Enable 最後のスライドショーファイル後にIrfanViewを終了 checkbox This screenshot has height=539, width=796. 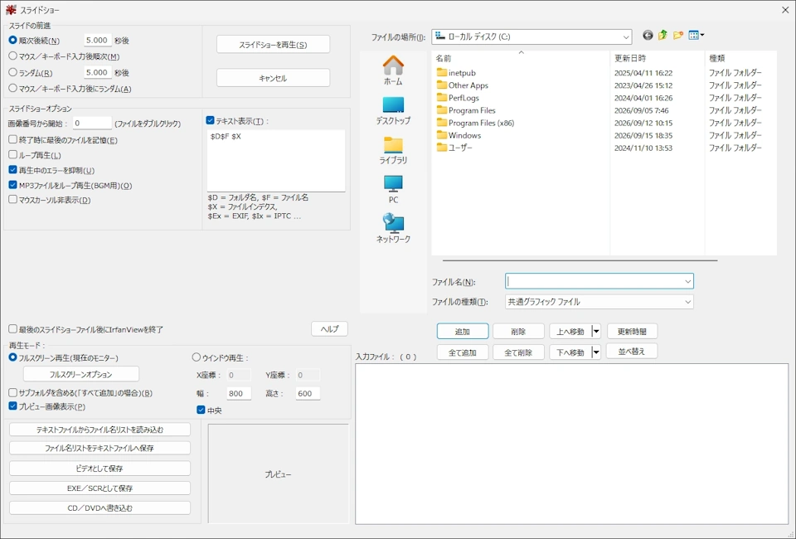12,329
